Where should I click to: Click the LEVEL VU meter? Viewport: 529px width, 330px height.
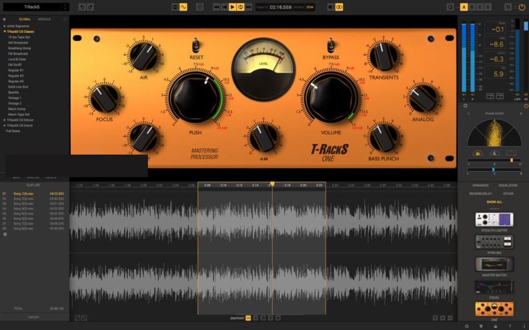[x=264, y=70]
